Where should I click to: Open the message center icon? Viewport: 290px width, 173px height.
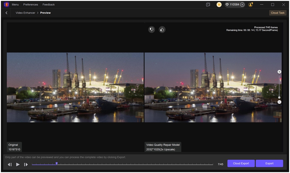208,5
